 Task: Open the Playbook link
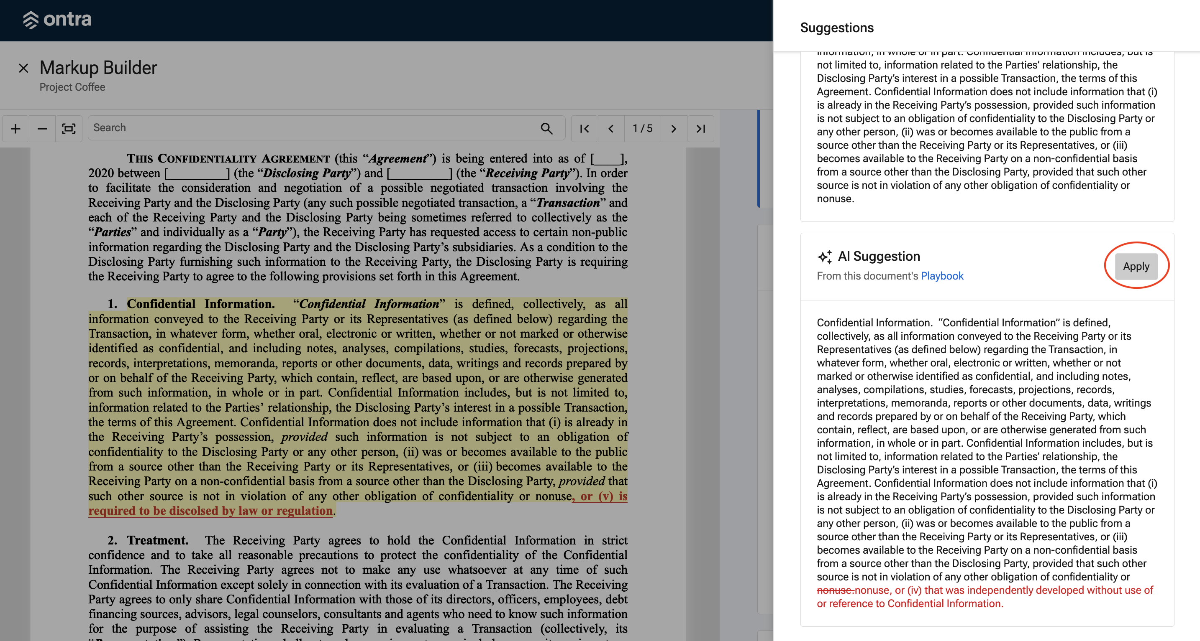[x=942, y=276]
